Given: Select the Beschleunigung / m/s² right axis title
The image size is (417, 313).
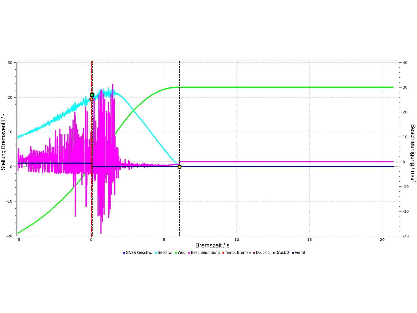Looking at the screenshot, I should (413, 153).
